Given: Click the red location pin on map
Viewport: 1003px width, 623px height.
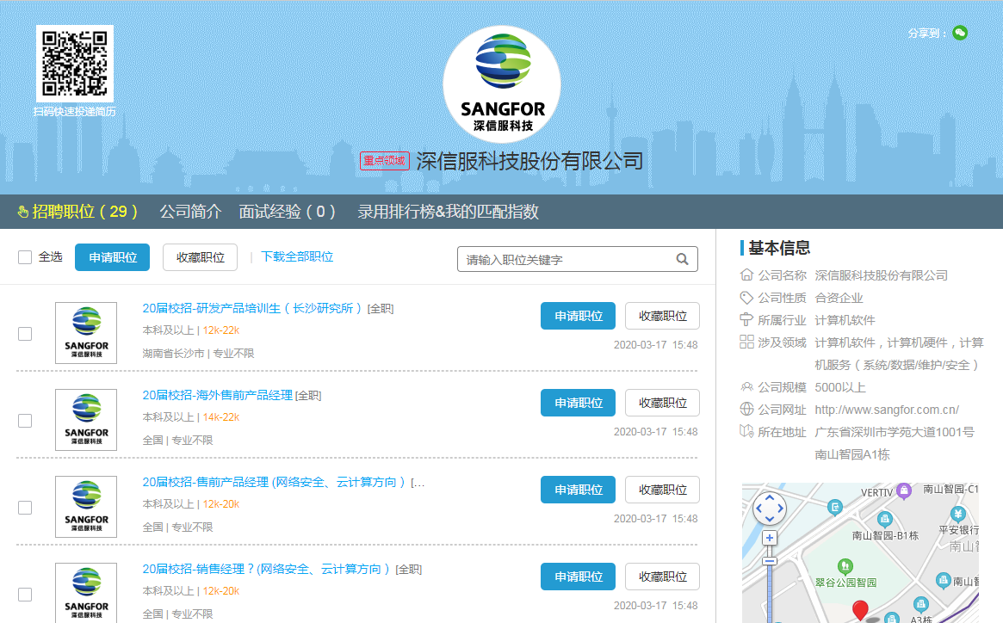Looking at the screenshot, I should click(860, 610).
